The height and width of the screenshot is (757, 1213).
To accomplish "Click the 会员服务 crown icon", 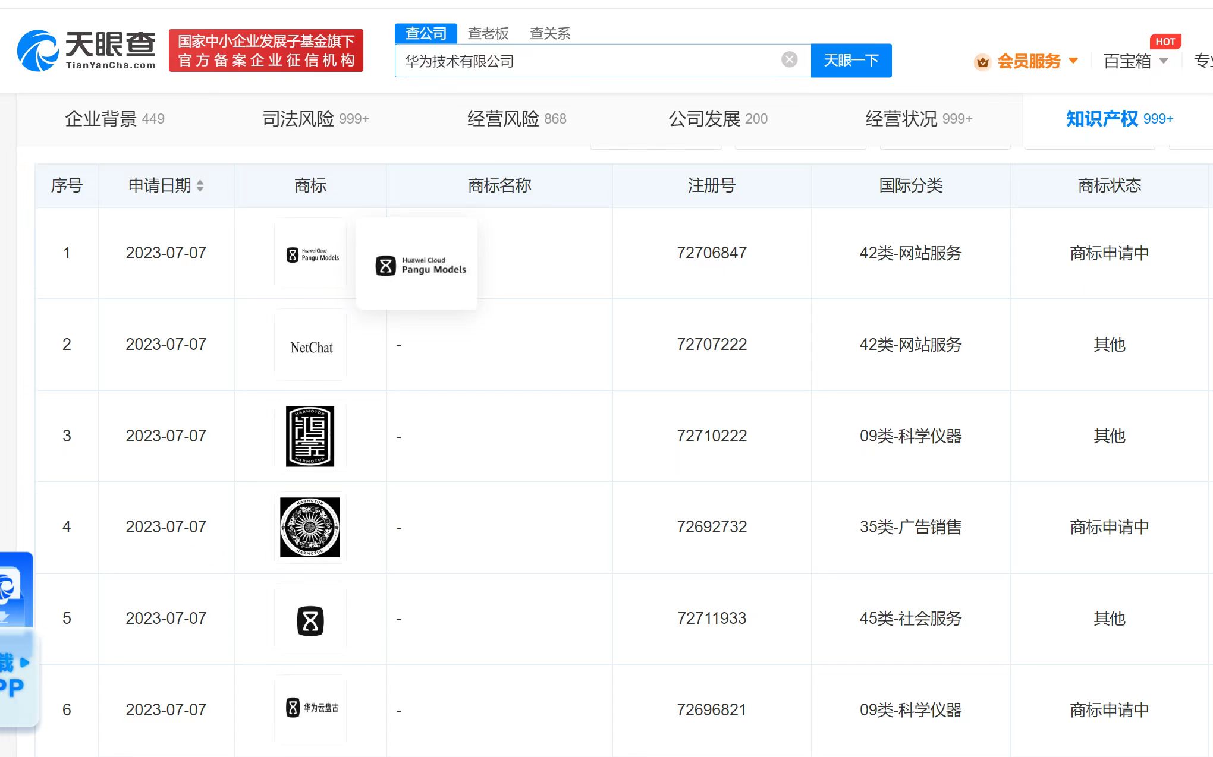I will coord(982,61).
